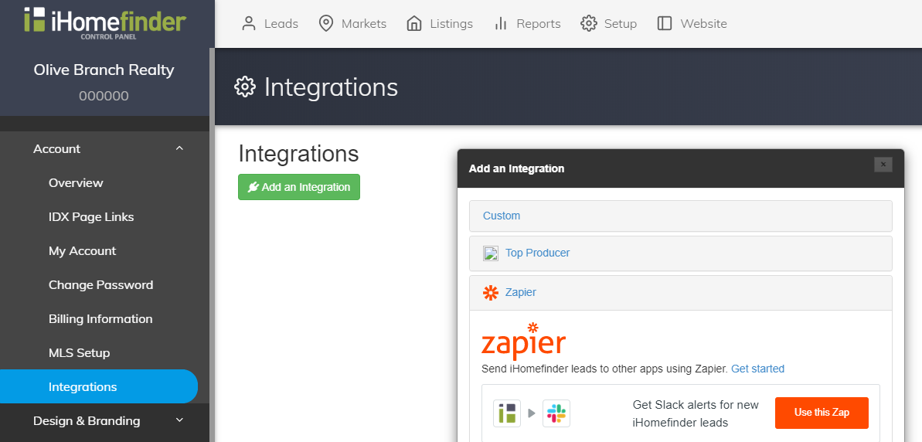Follow the Get started link
The height and width of the screenshot is (442, 922).
(x=757, y=369)
